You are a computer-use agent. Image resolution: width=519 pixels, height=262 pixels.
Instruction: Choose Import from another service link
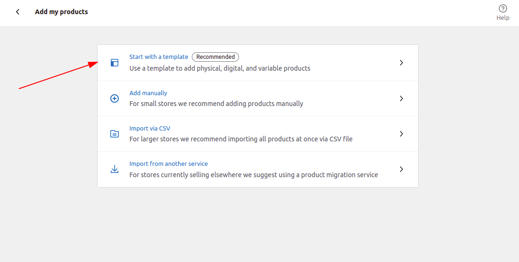tap(168, 164)
